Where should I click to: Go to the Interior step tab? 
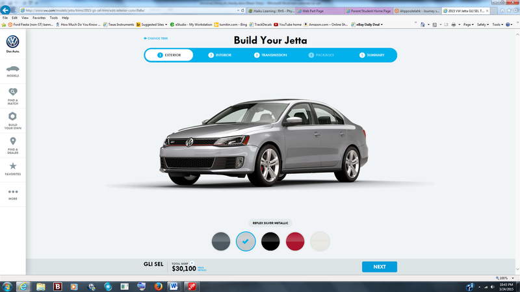(220, 55)
